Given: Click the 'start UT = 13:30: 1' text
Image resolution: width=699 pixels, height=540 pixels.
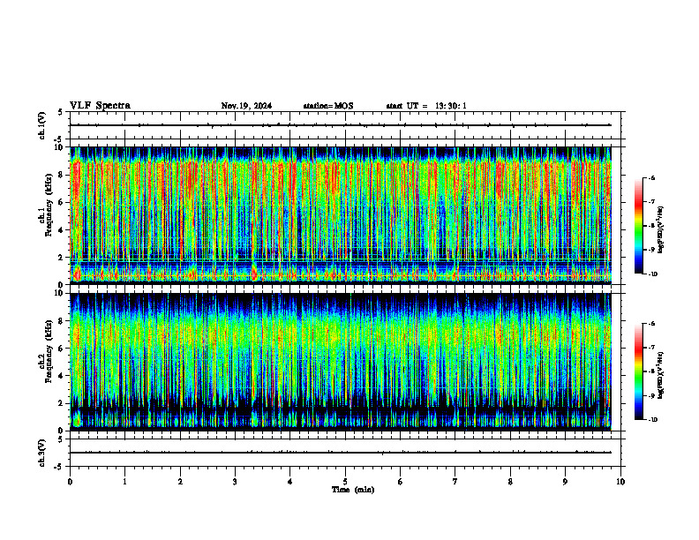Looking at the screenshot, I should (426, 106).
